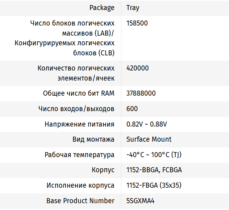Click the "Общее число бит RAM" label
The height and width of the screenshot is (210, 229).
point(78,93)
